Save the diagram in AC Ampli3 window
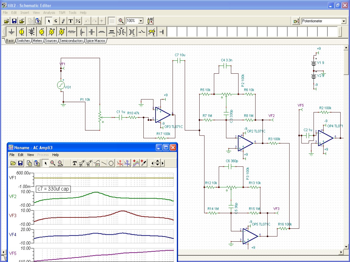The width and height of the screenshot is (350, 262). [x=20, y=163]
